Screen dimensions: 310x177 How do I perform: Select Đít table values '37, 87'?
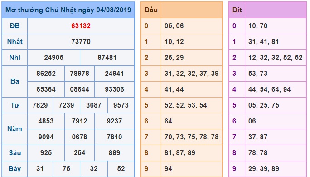(x=258, y=137)
